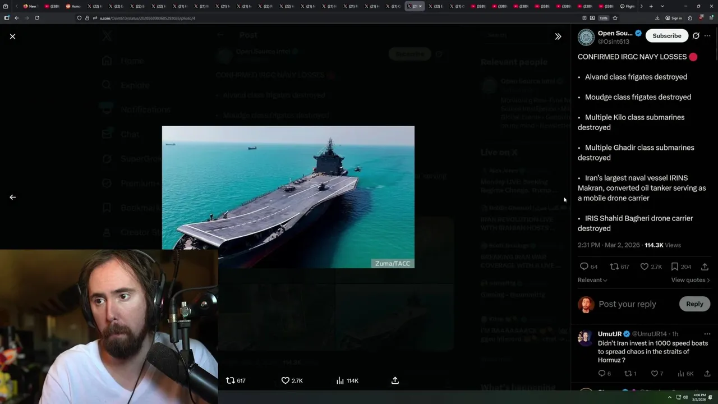Click the 114.3K Views count
The width and height of the screenshot is (718, 404).
coord(662,245)
